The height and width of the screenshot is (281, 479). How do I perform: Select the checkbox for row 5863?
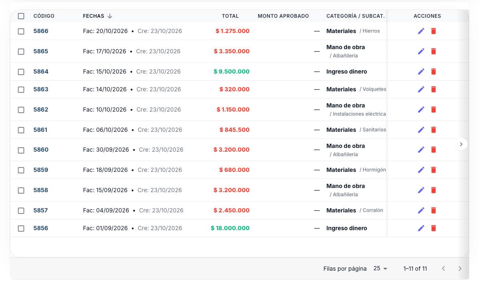[21, 90]
